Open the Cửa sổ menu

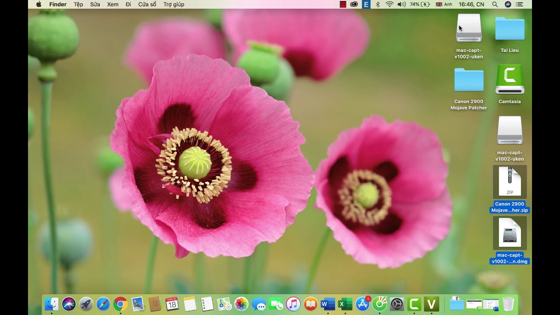(x=147, y=4)
